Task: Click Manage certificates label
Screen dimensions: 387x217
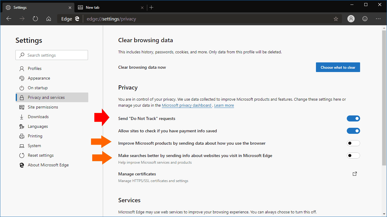Action: tap(137, 174)
